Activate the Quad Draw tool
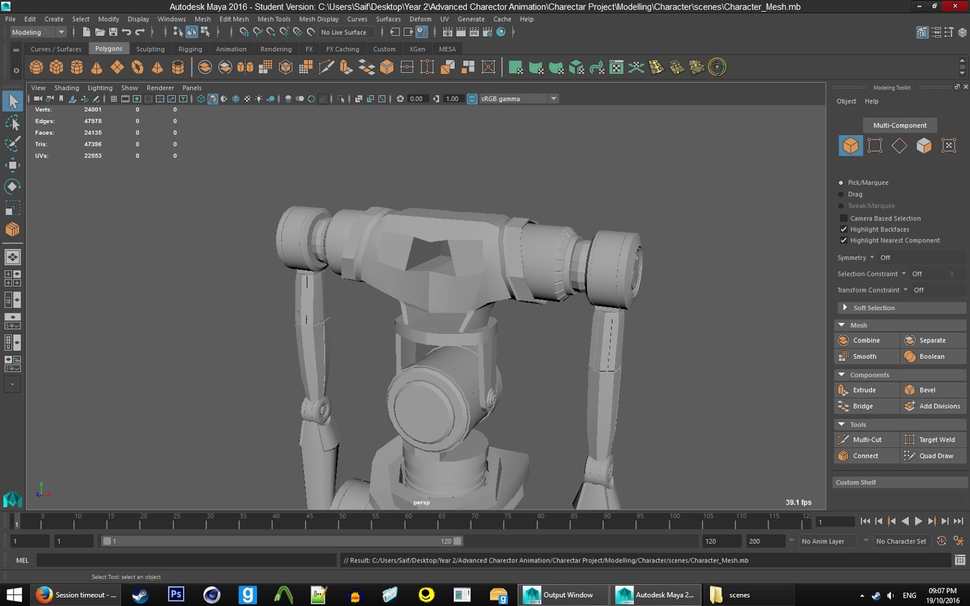This screenshot has width=970, height=606. click(x=933, y=455)
